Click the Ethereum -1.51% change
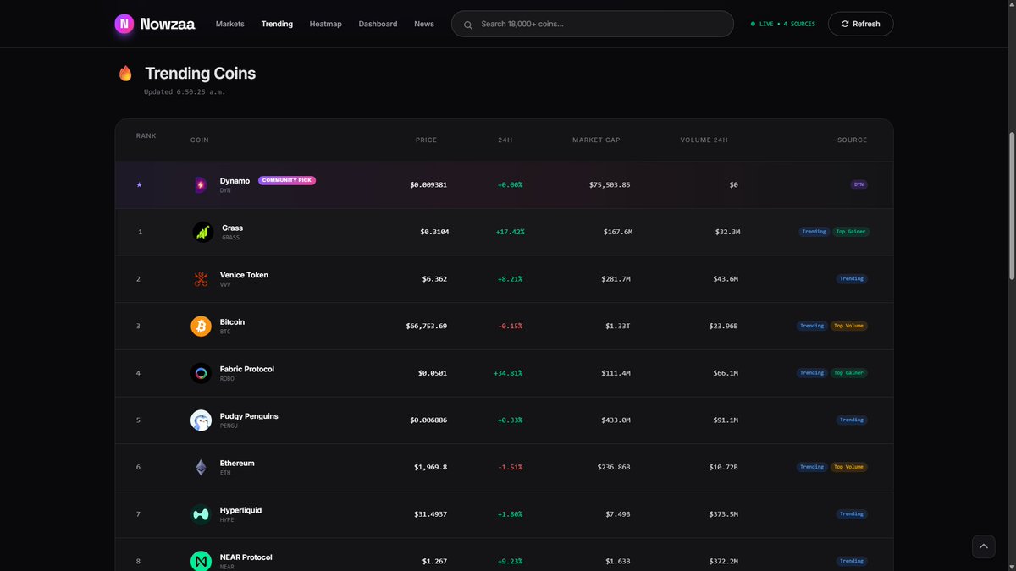 click(x=510, y=467)
